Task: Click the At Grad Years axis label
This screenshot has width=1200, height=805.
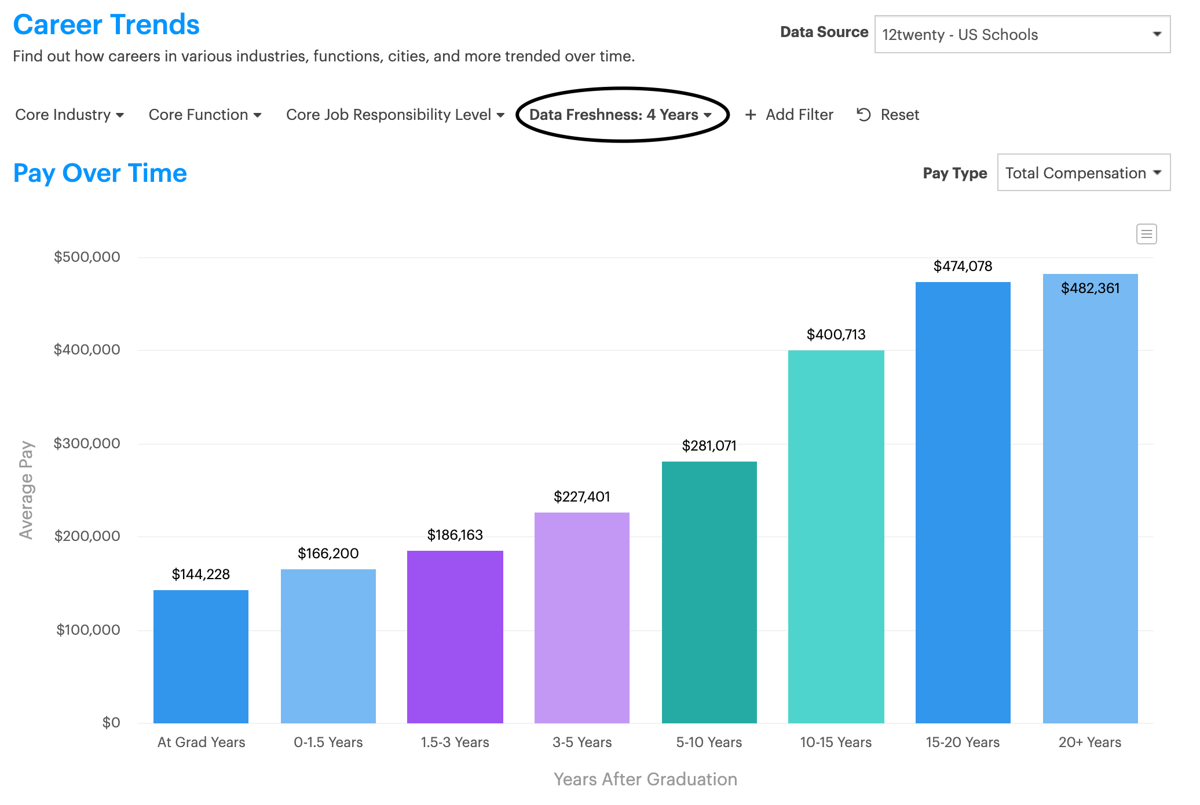Action: coord(201,742)
